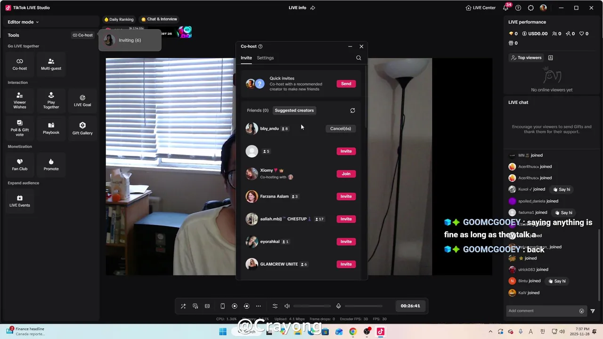Open Windows Start menu
The image size is (603, 339).
point(223,331)
